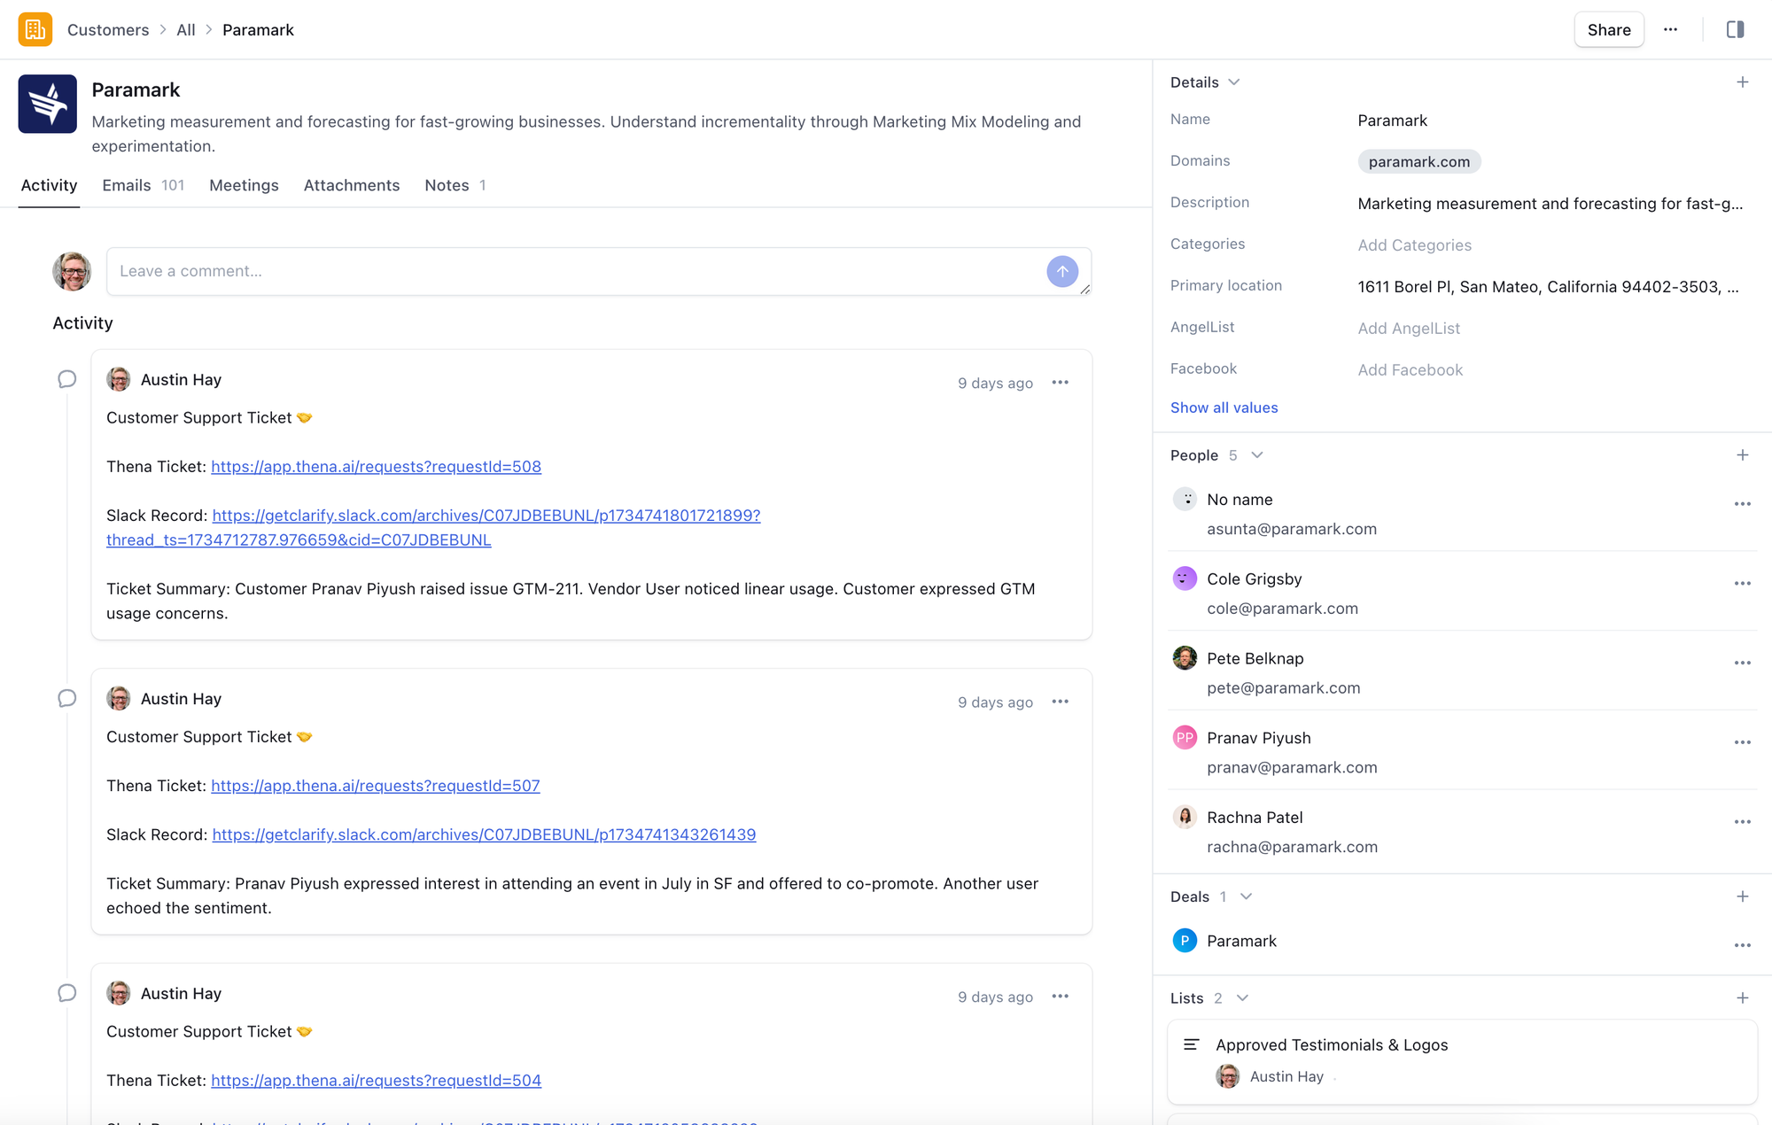Click reply bubble icon beside ticket 507
This screenshot has height=1125, width=1772.
point(66,699)
